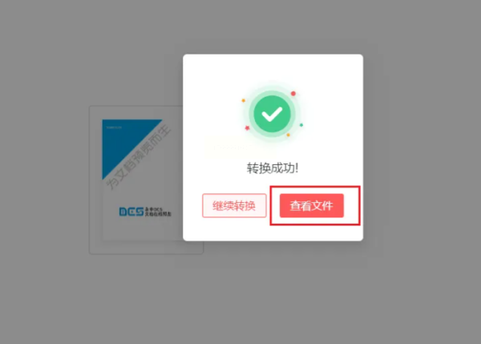Image resolution: width=481 pixels, height=344 pixels.
Task: Select the 继续转换 outlined button
Action: pyautogui.click(x=234, y=205)
